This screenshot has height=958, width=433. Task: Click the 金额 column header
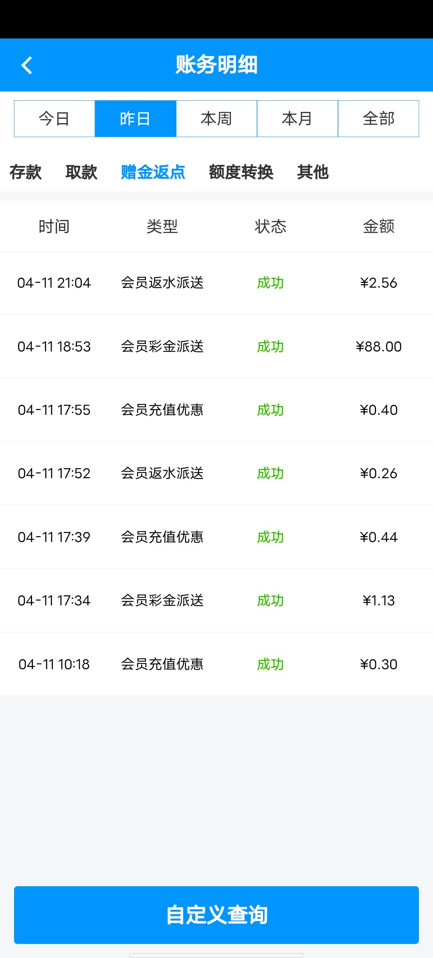(378, 227)
